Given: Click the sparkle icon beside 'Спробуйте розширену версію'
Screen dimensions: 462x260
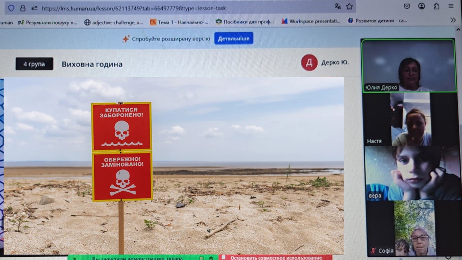Looking at the screenshot, I should click(x=126, y=39).
